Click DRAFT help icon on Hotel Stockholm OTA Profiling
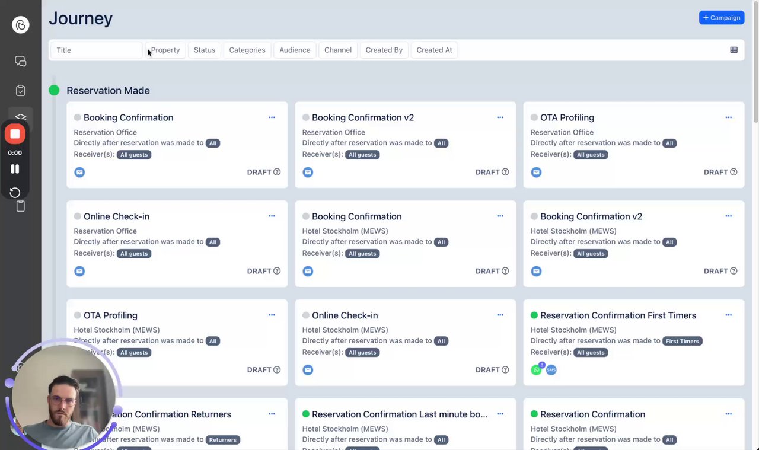The image size is (759, 450). 277,369
